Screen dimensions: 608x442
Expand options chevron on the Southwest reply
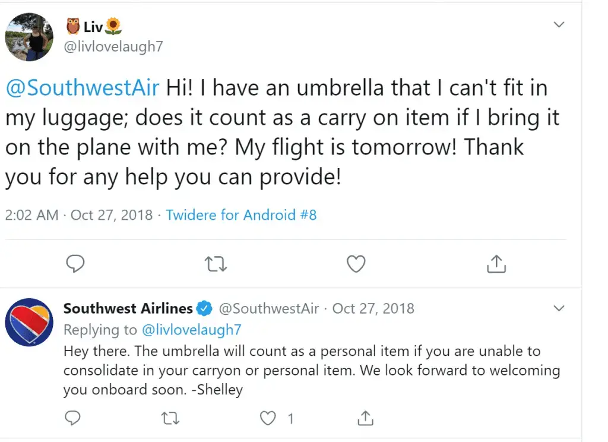(559, 308)
